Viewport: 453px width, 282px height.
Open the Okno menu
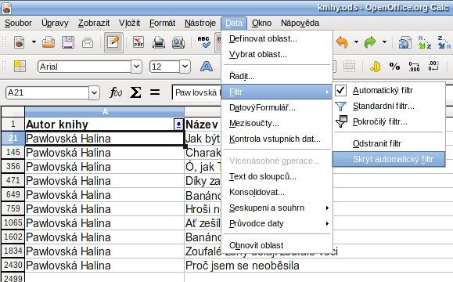point(261,23)
